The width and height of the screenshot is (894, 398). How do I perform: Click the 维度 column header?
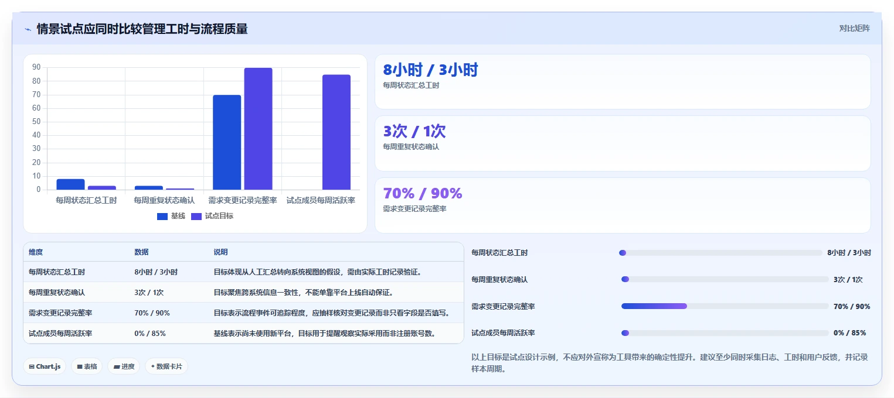[x=36, y=252]
